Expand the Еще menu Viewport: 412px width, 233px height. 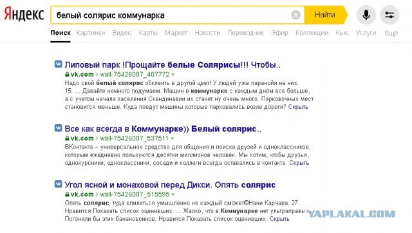tap(391, 33)
